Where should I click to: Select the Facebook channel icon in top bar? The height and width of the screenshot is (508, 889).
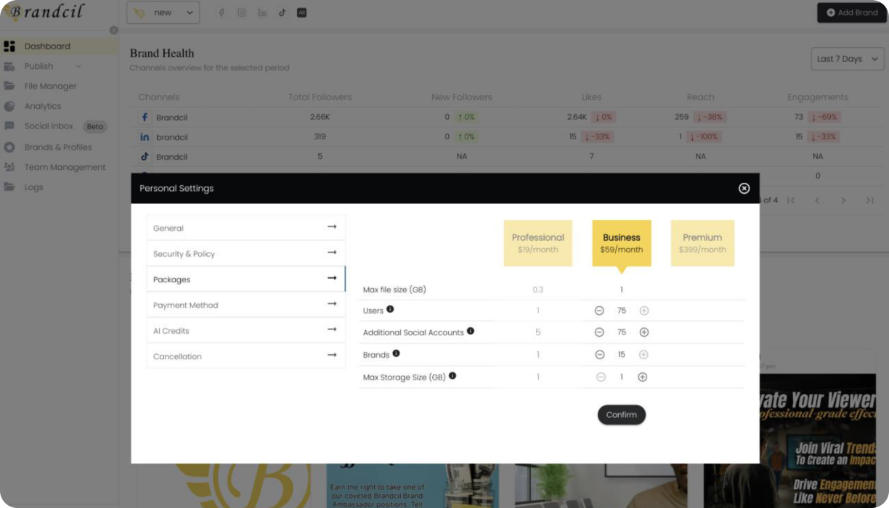pyautogui.click(x=222, y=12)
